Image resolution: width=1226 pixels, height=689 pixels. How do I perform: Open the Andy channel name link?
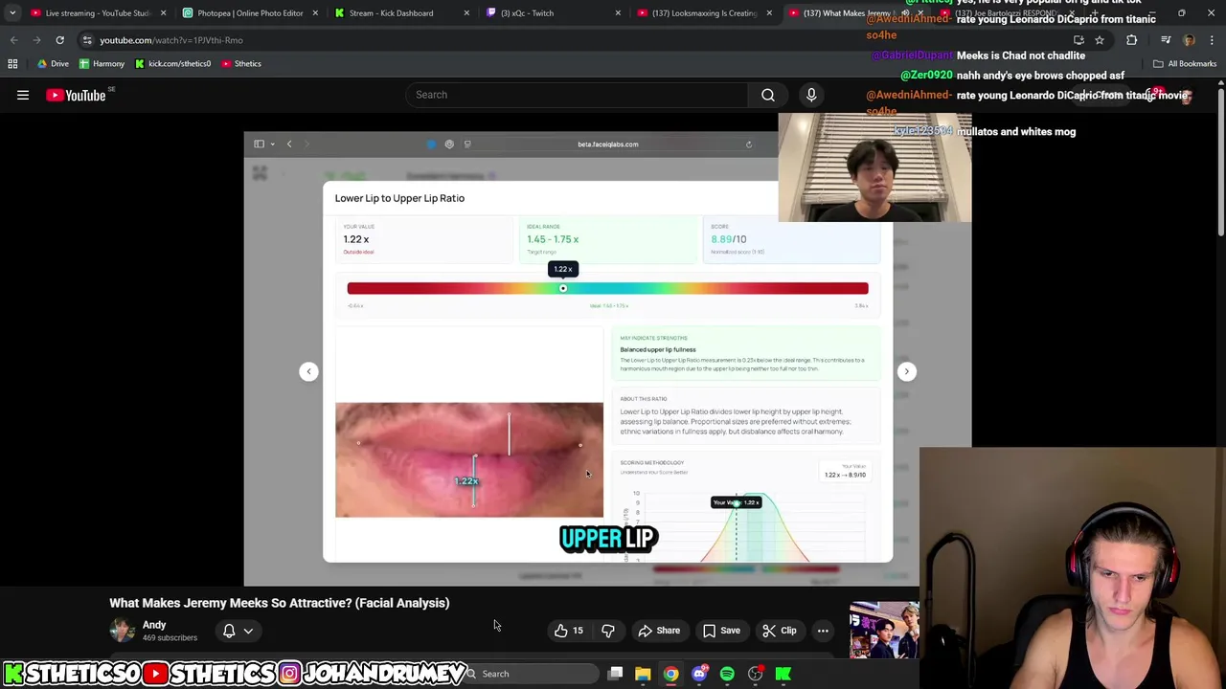[x=154, y=625]
